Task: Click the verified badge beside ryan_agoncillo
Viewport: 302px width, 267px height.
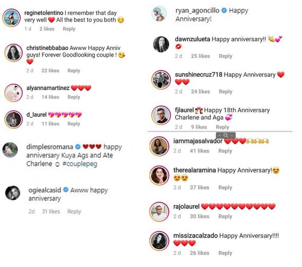Action: [x=224, y=11]
